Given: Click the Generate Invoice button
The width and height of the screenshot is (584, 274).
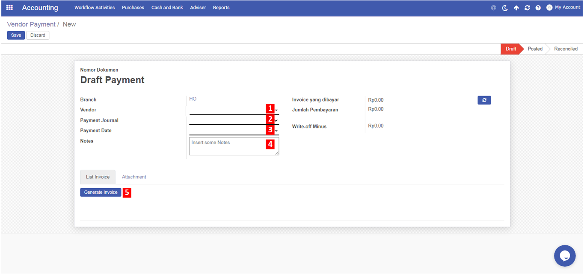Looking at the screenshot, I should (101, 192).
